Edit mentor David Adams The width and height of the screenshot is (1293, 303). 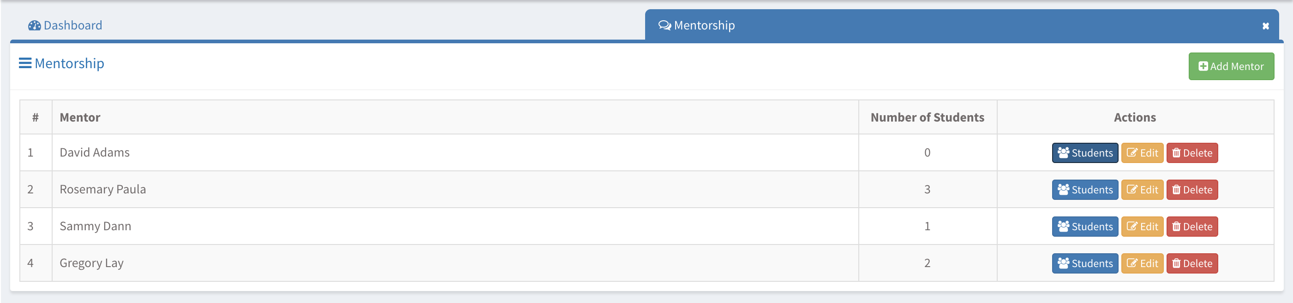[1142, 153]
